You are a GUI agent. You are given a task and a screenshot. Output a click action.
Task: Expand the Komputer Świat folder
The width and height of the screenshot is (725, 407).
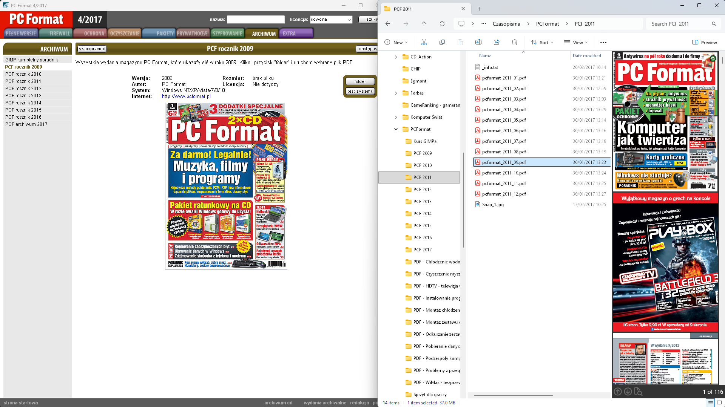(x=396, y=117)
